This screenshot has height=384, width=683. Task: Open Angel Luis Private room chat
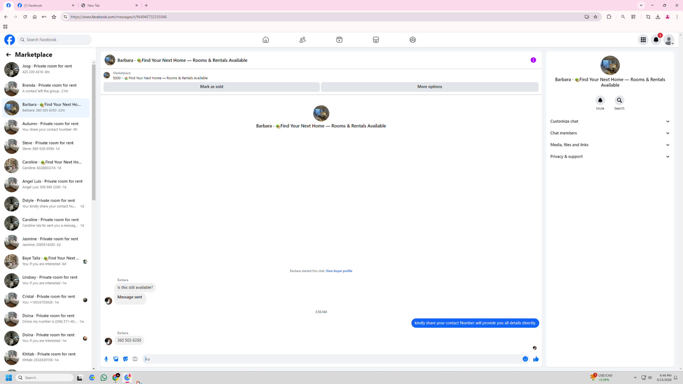(x=46, y=184)
